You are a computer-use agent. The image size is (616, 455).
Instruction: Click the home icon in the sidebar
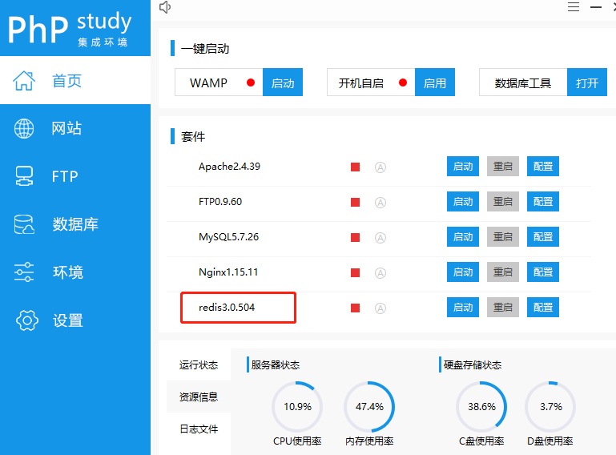(x=24, y=81)
